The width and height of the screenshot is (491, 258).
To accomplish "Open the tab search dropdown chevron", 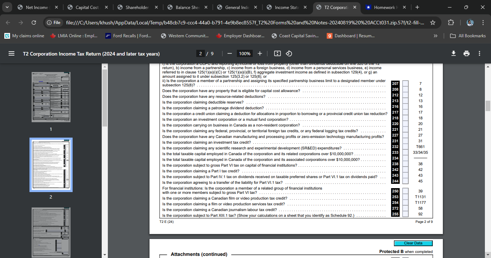I will [x=7, y=7].
